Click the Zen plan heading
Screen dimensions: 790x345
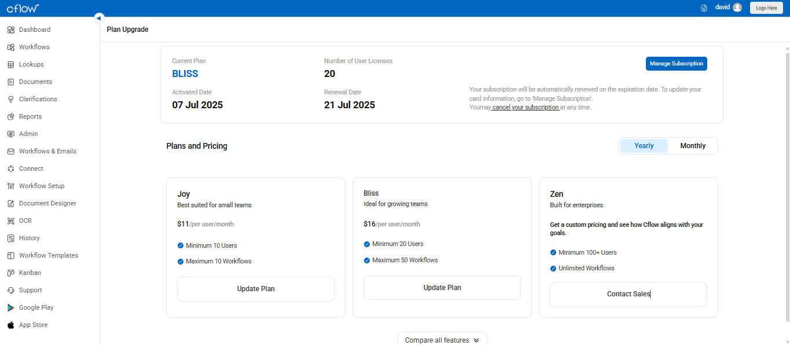tap(557, 194)
